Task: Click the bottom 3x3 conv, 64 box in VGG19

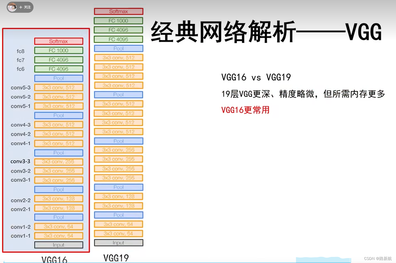Action: click(119, 233)
